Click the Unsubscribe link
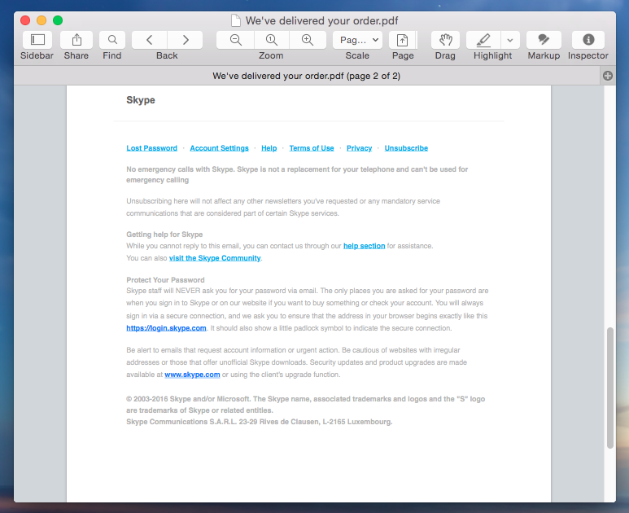This screenshot has height=513, width=629. pyautogui.click(x=406, y=148)
